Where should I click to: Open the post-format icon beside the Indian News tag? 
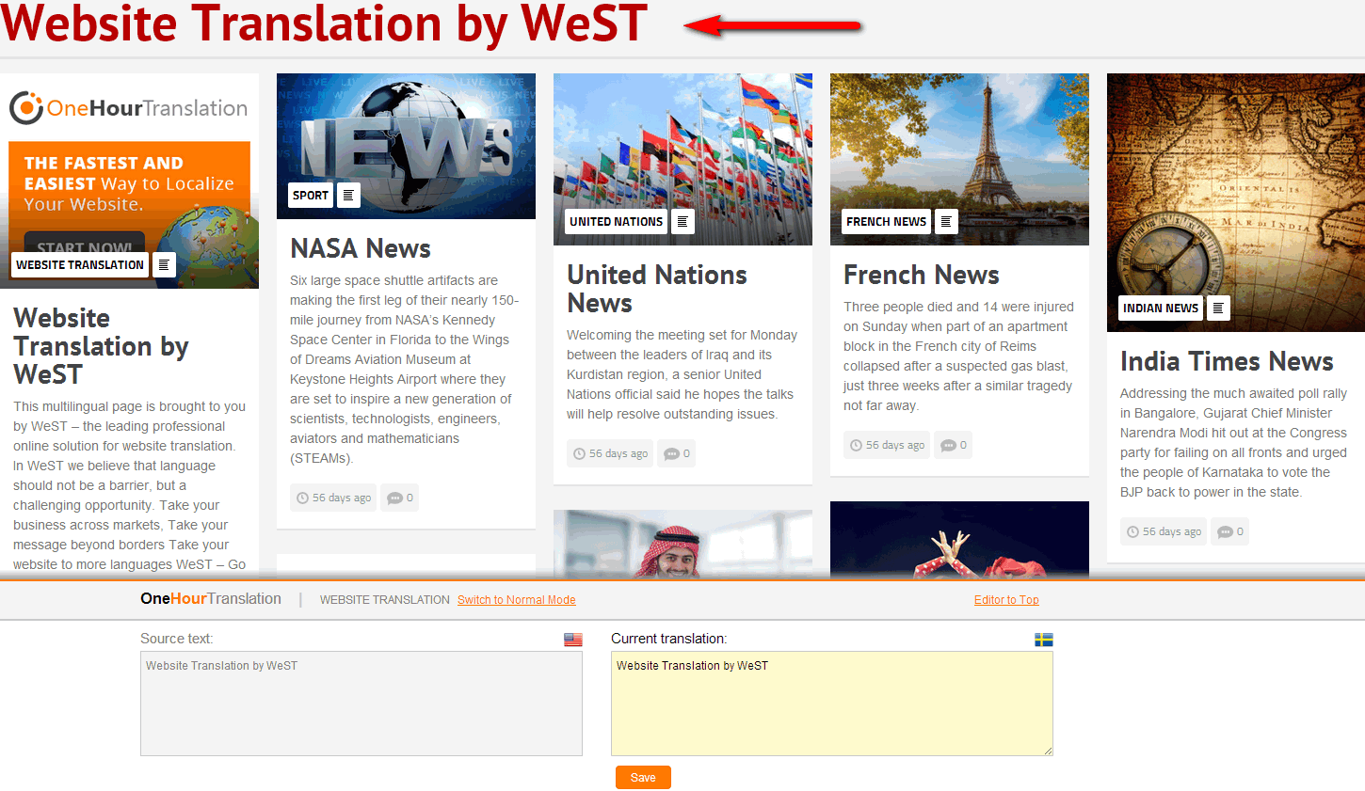1218,308
